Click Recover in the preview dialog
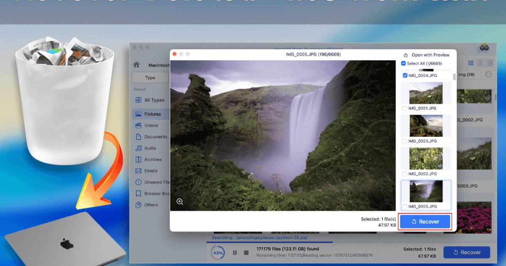 pos(425,222)
